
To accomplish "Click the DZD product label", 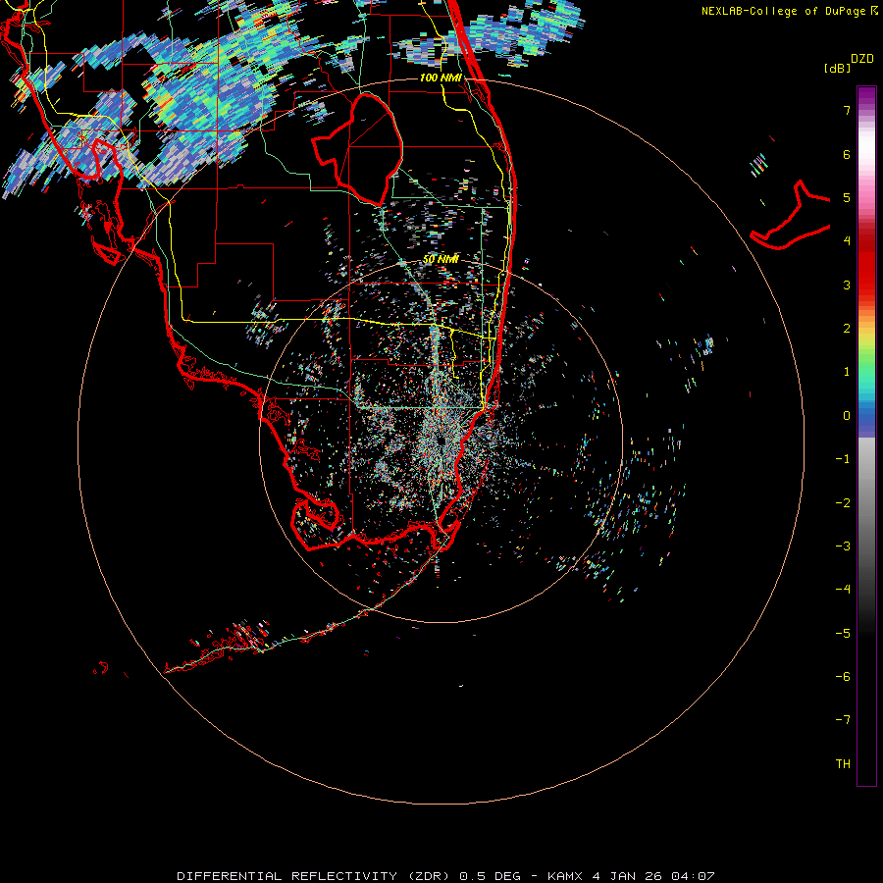I will point(862,59).
